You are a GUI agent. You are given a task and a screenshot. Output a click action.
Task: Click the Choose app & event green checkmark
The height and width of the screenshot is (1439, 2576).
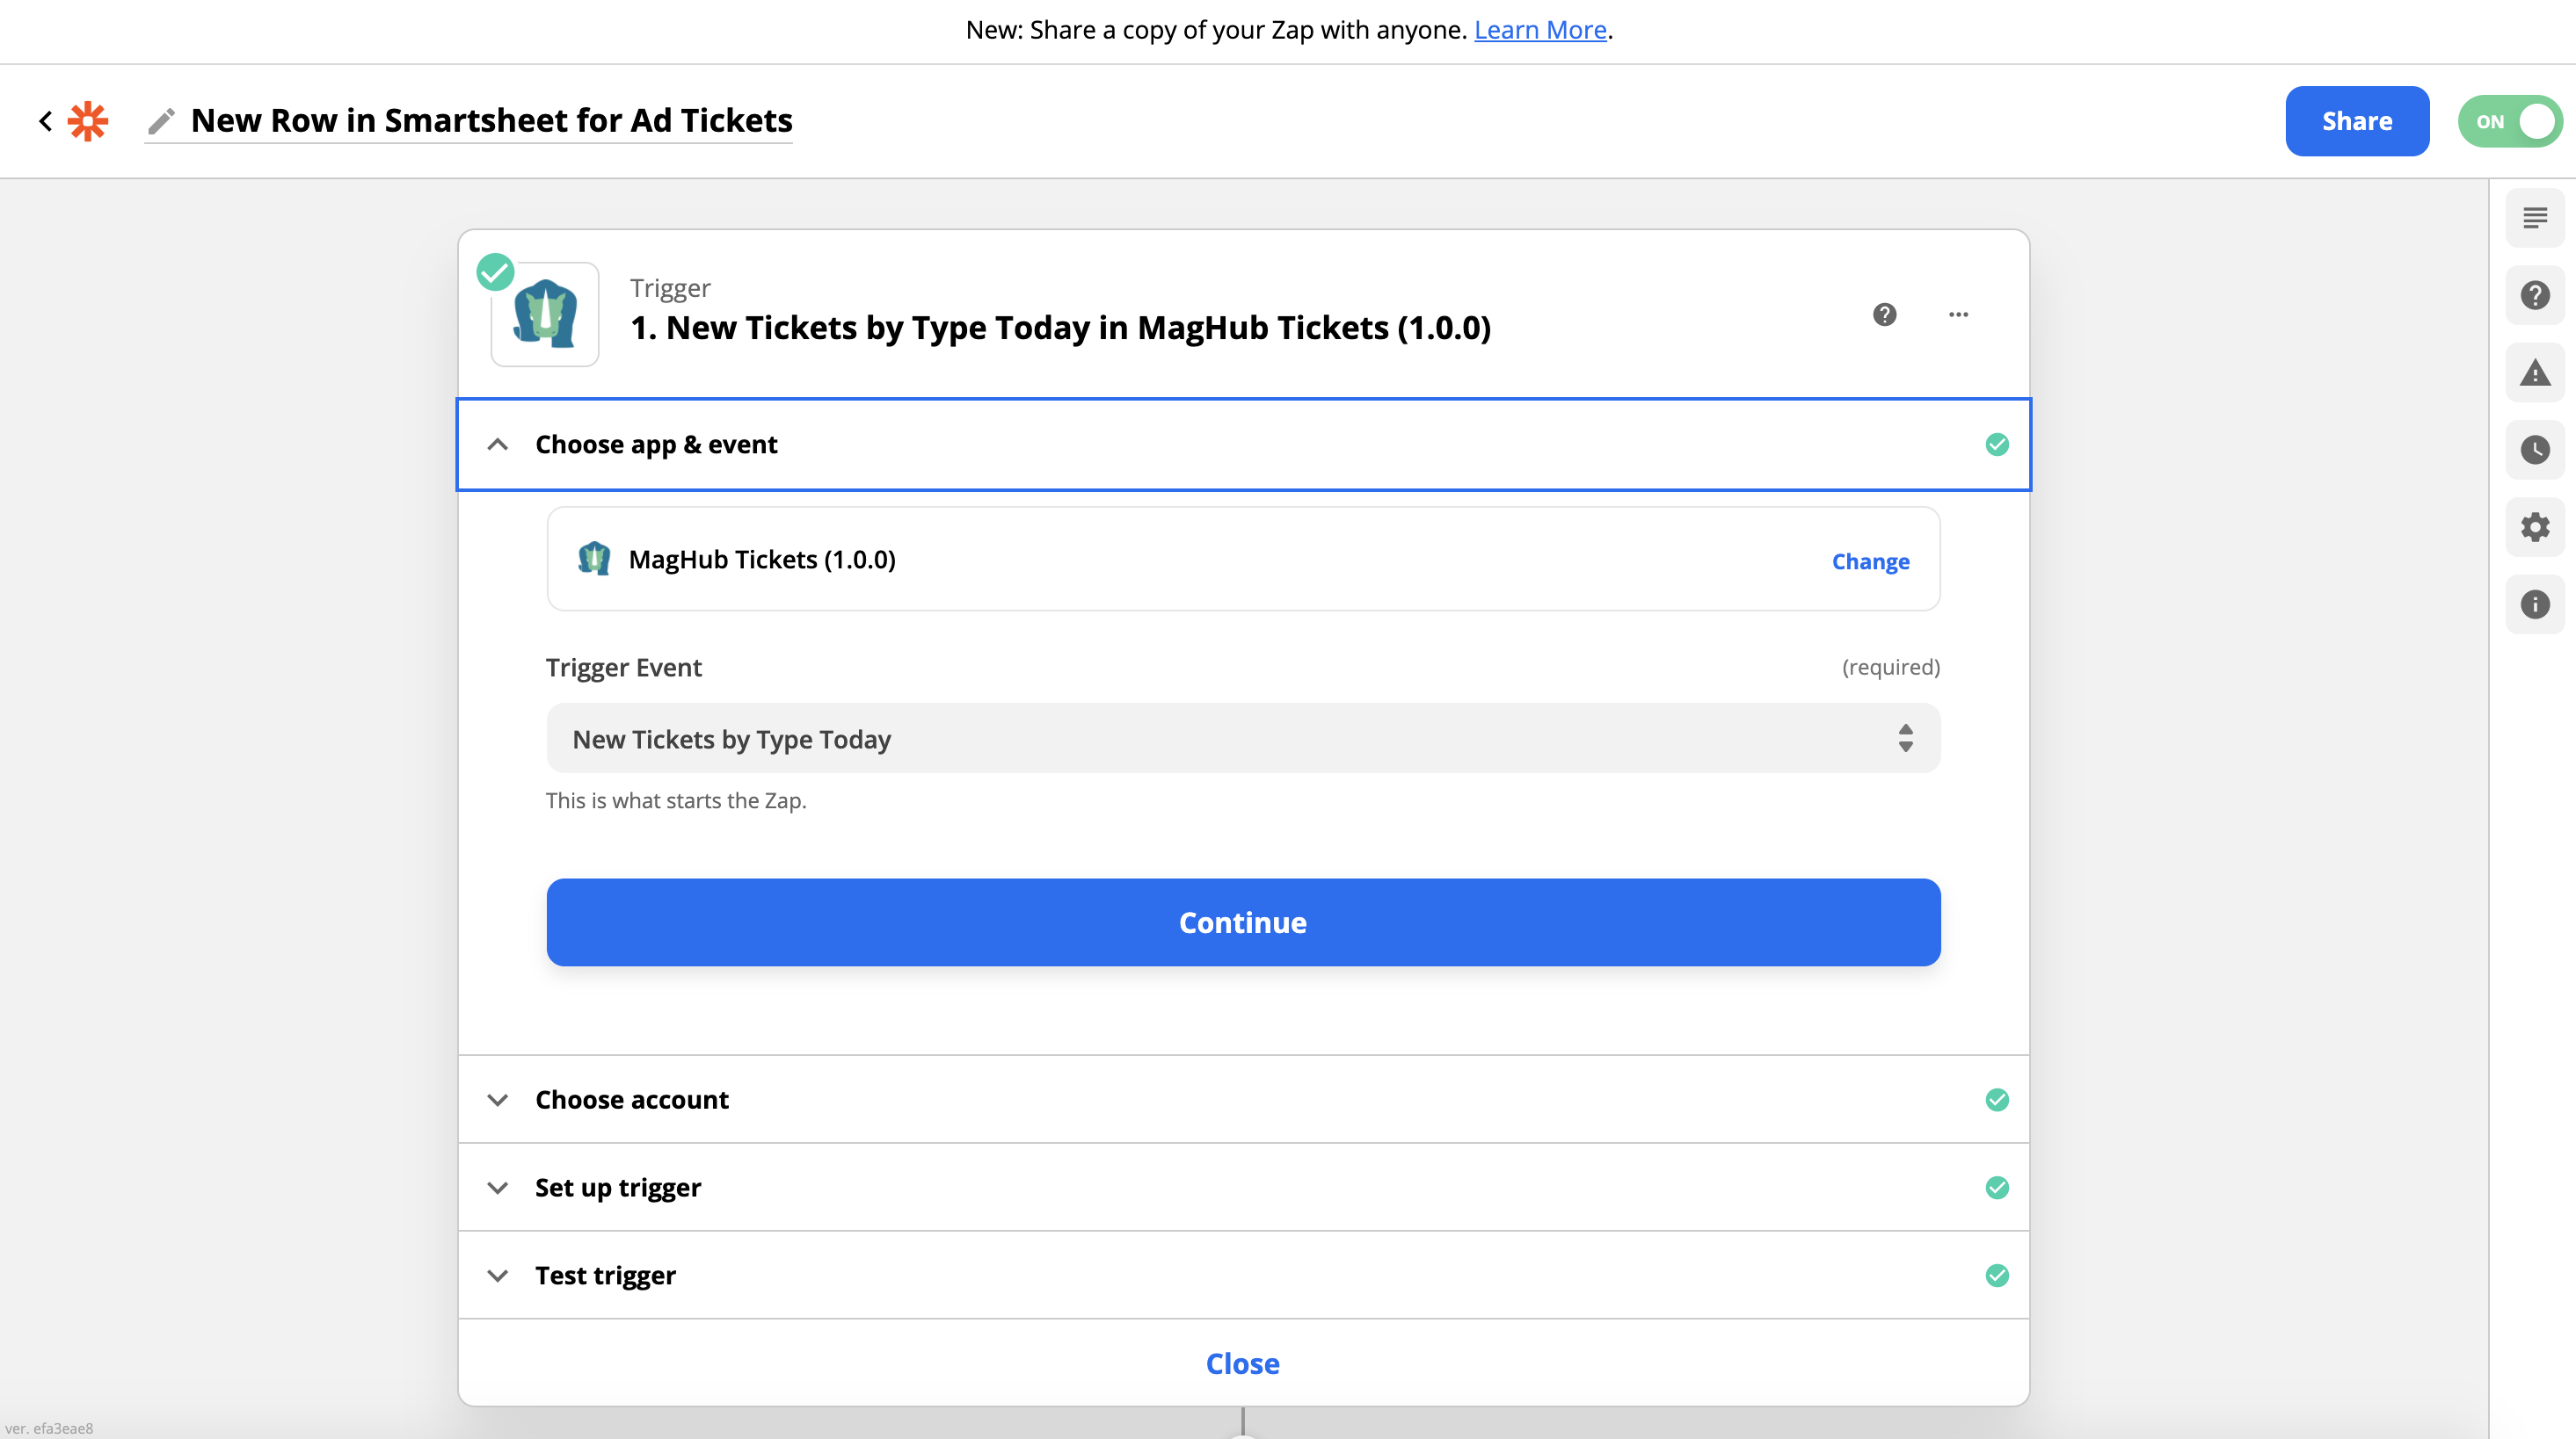pyautogui.click(x=1996, y=445)
